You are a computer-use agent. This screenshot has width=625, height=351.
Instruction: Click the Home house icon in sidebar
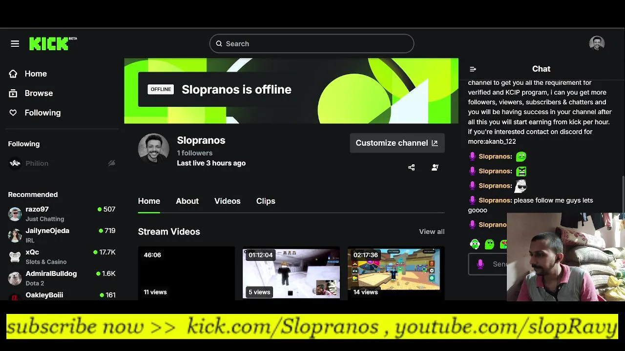coord(13,74)
